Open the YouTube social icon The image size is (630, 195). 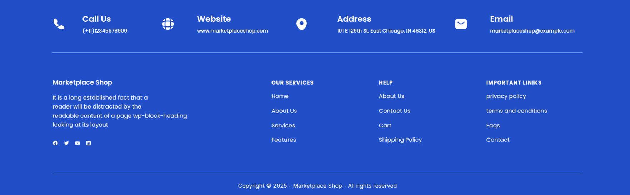point(77,143)
